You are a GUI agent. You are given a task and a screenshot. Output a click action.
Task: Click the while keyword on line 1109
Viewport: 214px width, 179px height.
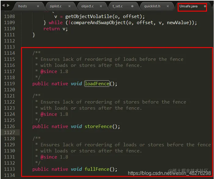coord(56,23)
